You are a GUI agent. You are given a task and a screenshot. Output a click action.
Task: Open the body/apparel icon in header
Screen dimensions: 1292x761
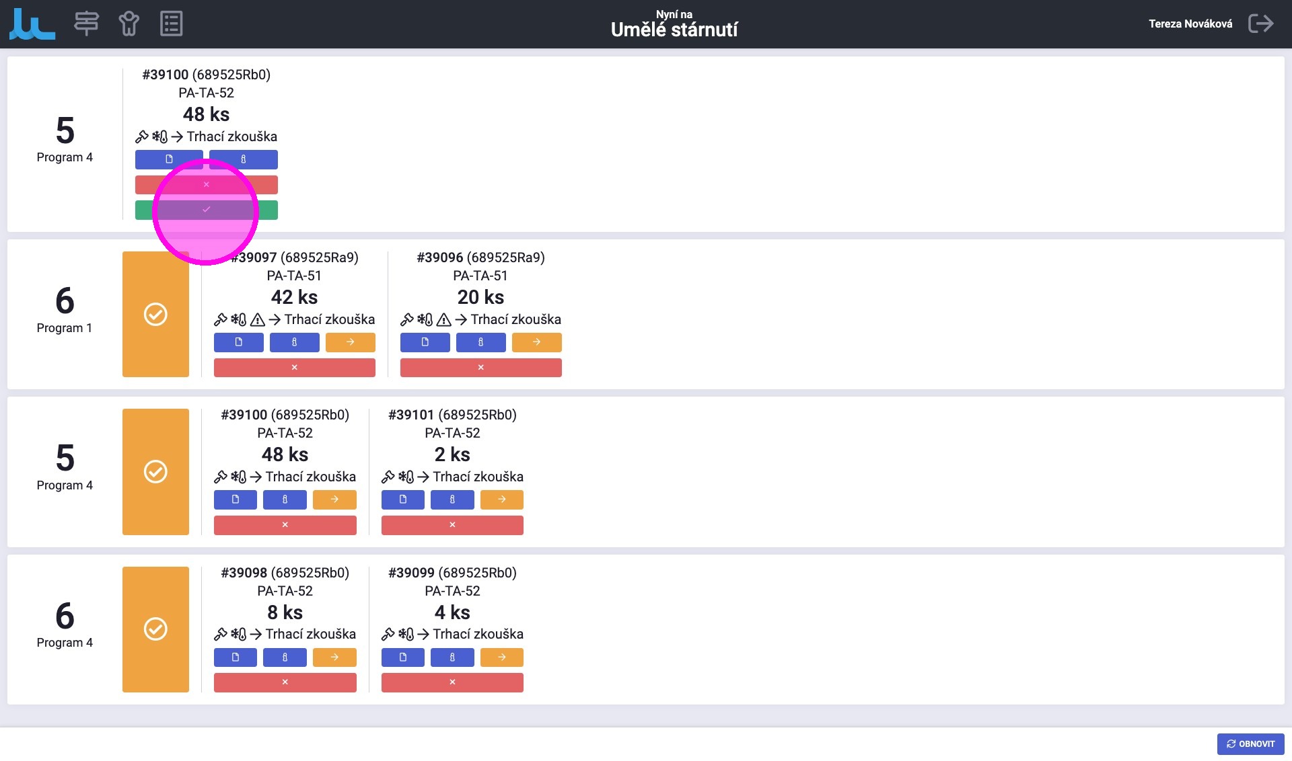click(129, 24)
